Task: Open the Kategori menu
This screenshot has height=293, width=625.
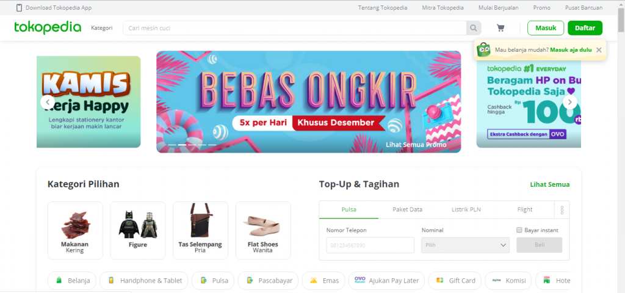Action: [x=102, y=28]
